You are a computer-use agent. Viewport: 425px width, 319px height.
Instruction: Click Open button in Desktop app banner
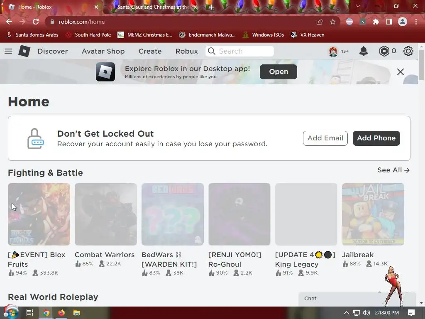[x=278, y=71]
